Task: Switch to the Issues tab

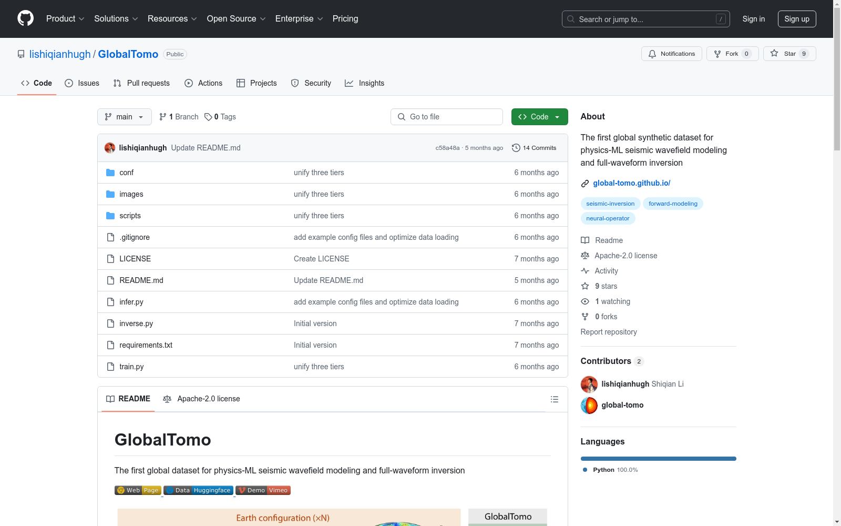Action: click(x=82, y=83)
